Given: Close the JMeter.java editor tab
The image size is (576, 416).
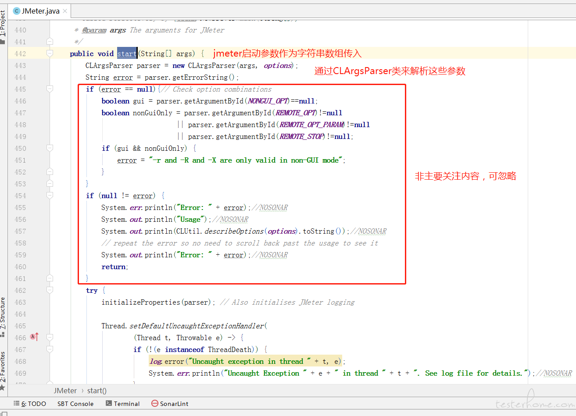Looking at the screenshot, I should 65,11.
